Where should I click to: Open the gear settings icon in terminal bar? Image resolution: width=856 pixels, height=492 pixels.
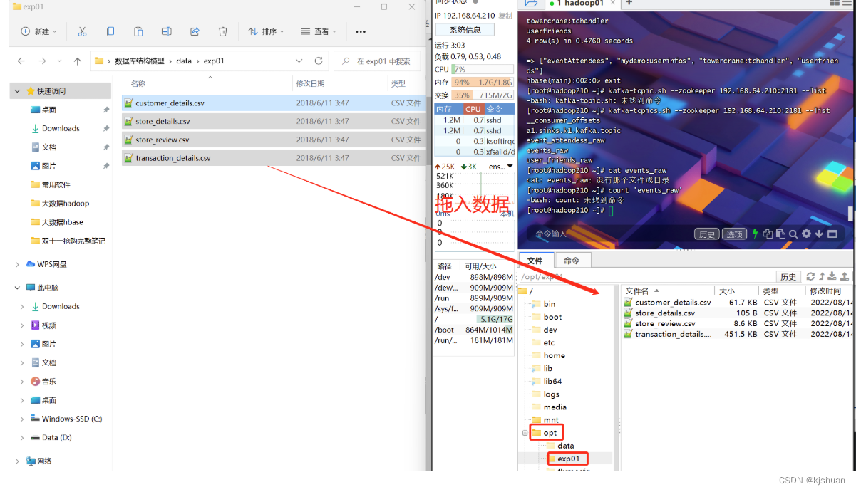(x=806, y=234)
